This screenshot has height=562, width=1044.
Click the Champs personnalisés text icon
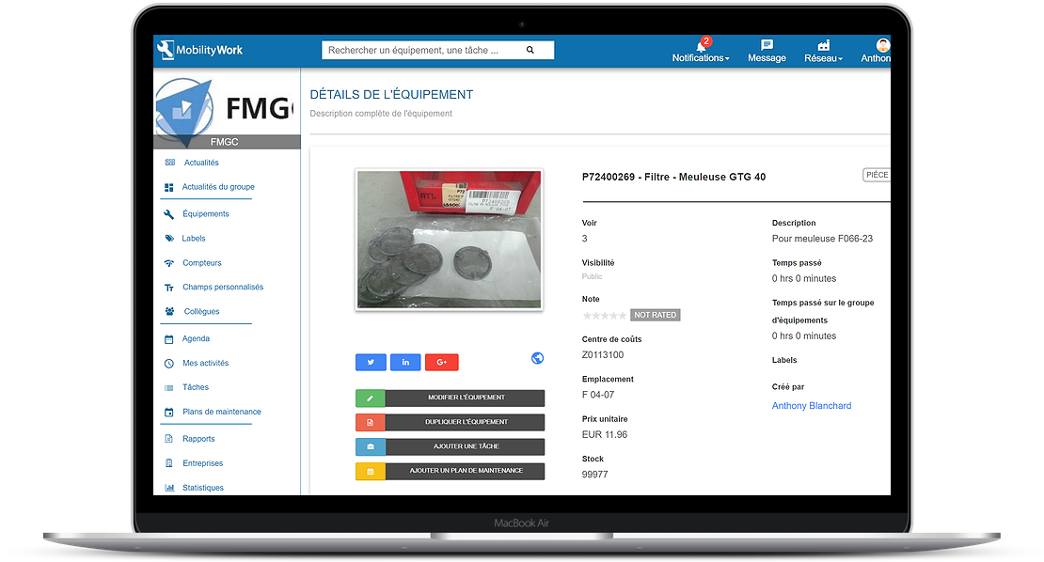(x=169, y=288)
